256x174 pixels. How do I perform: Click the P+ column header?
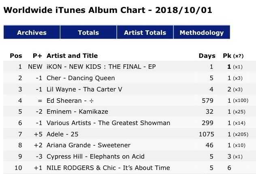click(37, 55)
